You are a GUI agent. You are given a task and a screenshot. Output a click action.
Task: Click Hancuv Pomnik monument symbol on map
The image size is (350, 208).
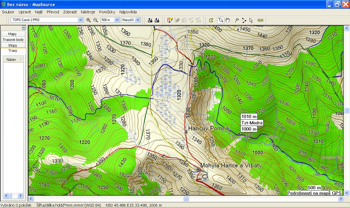(186, 132)
